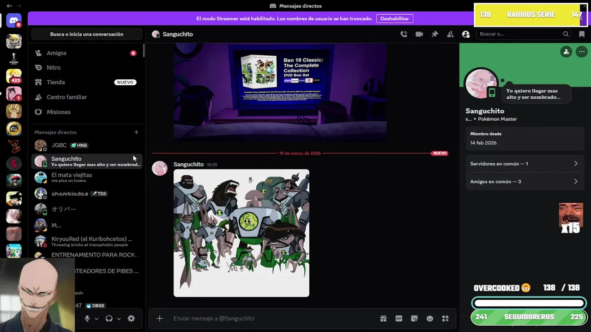Start a video call icon
Image resolution: width=591 pixels, height=332 pixels.
419,34
